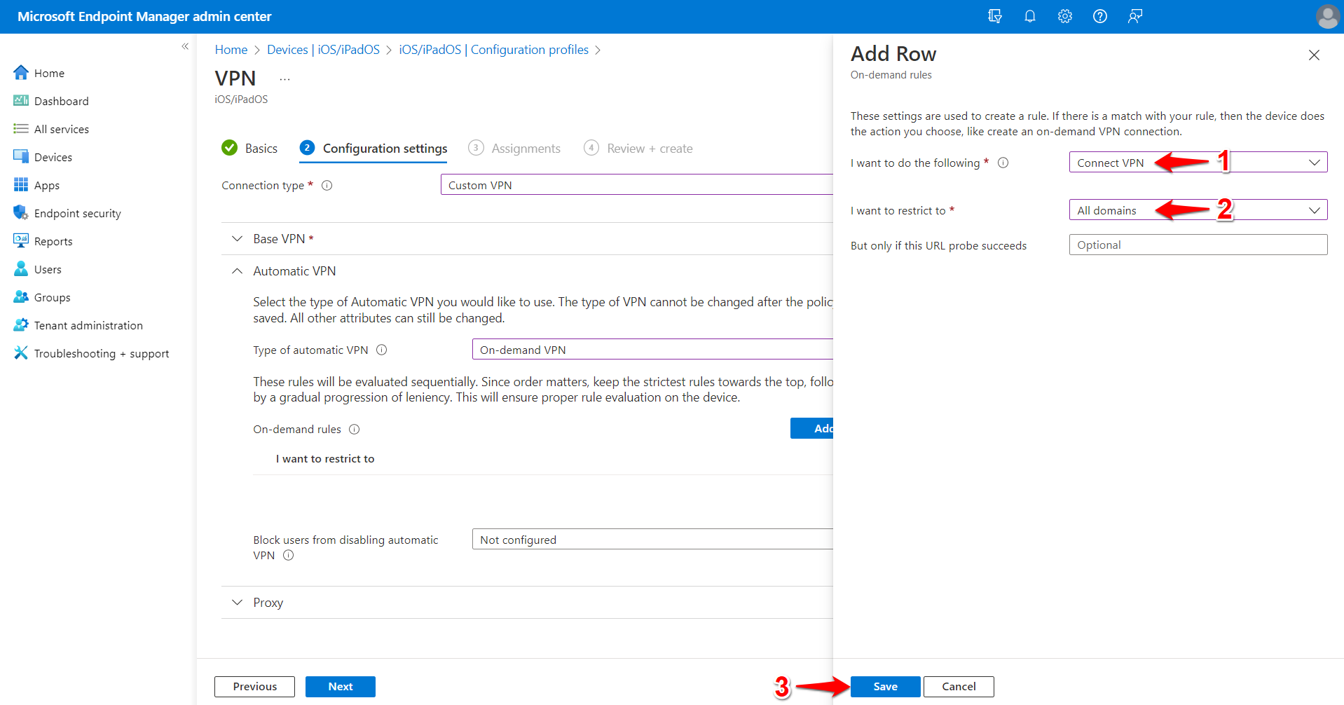Go to the Assignments step tab
The image size is (1344, 705).
[x=514, y=149]
